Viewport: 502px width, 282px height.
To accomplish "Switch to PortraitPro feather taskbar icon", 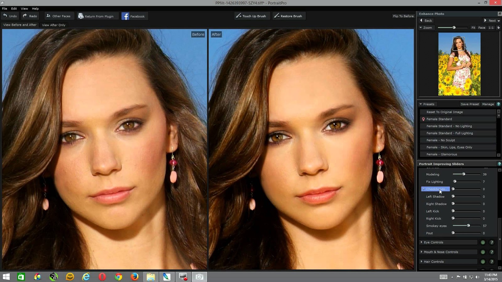I will [x=167, y=277].
